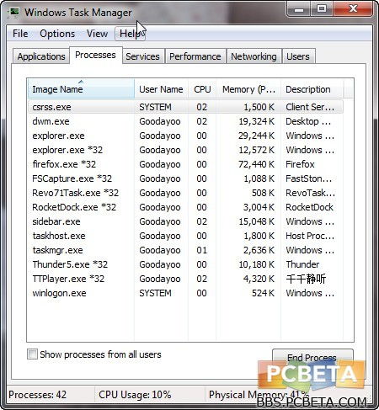Sort by the User Name column
The image size is (379, 410).
161,89
